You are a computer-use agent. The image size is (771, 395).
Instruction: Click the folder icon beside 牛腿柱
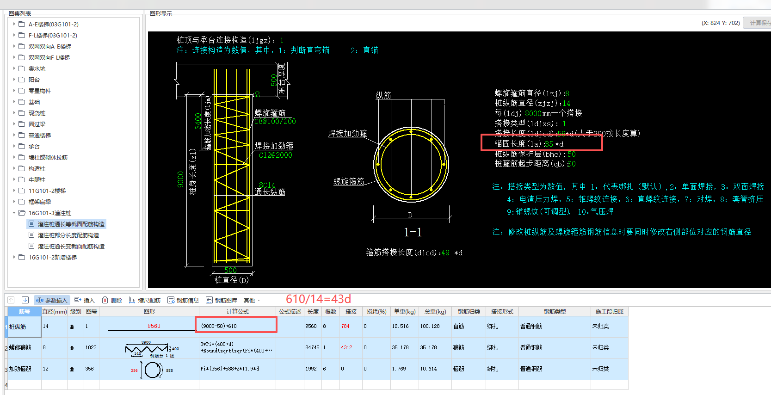point(22,179)
